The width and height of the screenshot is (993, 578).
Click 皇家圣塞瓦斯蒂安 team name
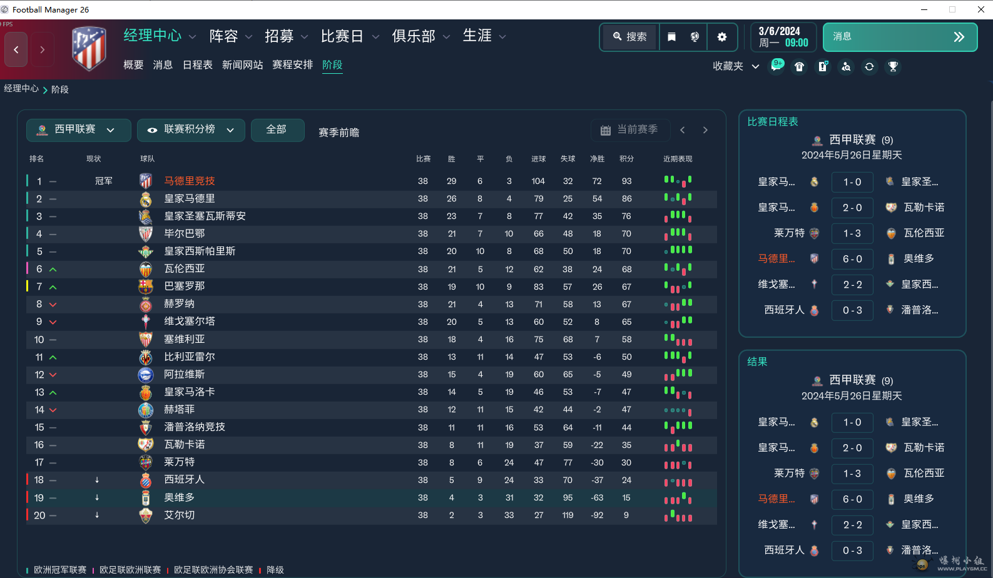click(205, 216)
